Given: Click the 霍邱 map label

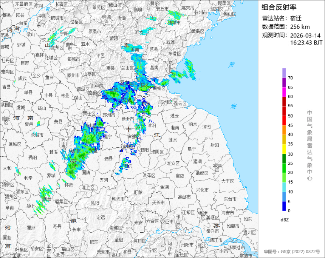Looking at the screenshot, I should [31, 228].
